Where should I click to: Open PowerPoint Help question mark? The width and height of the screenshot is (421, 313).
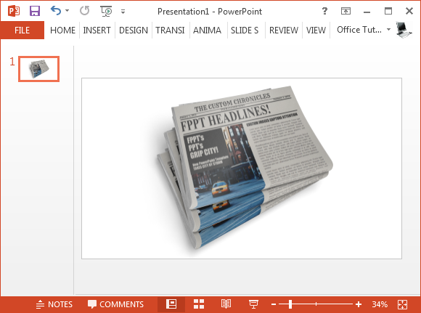(x=324, y=11)
